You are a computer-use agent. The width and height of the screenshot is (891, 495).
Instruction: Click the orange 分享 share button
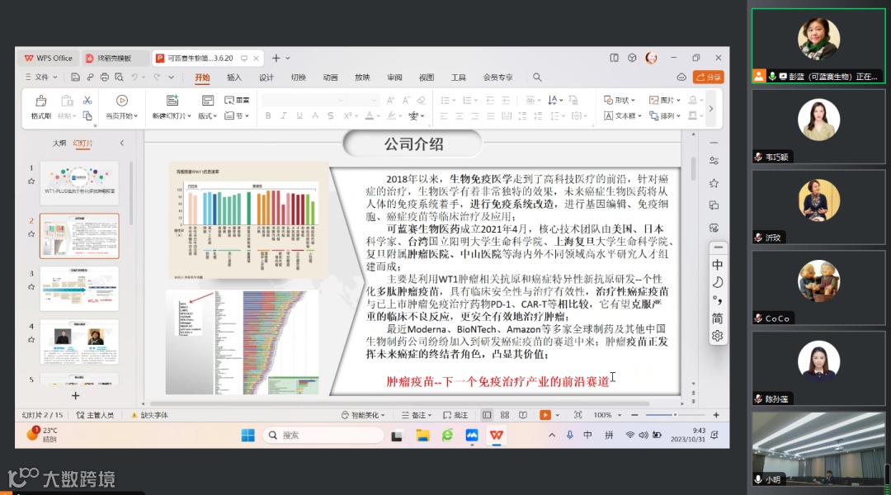coord(709,78)
